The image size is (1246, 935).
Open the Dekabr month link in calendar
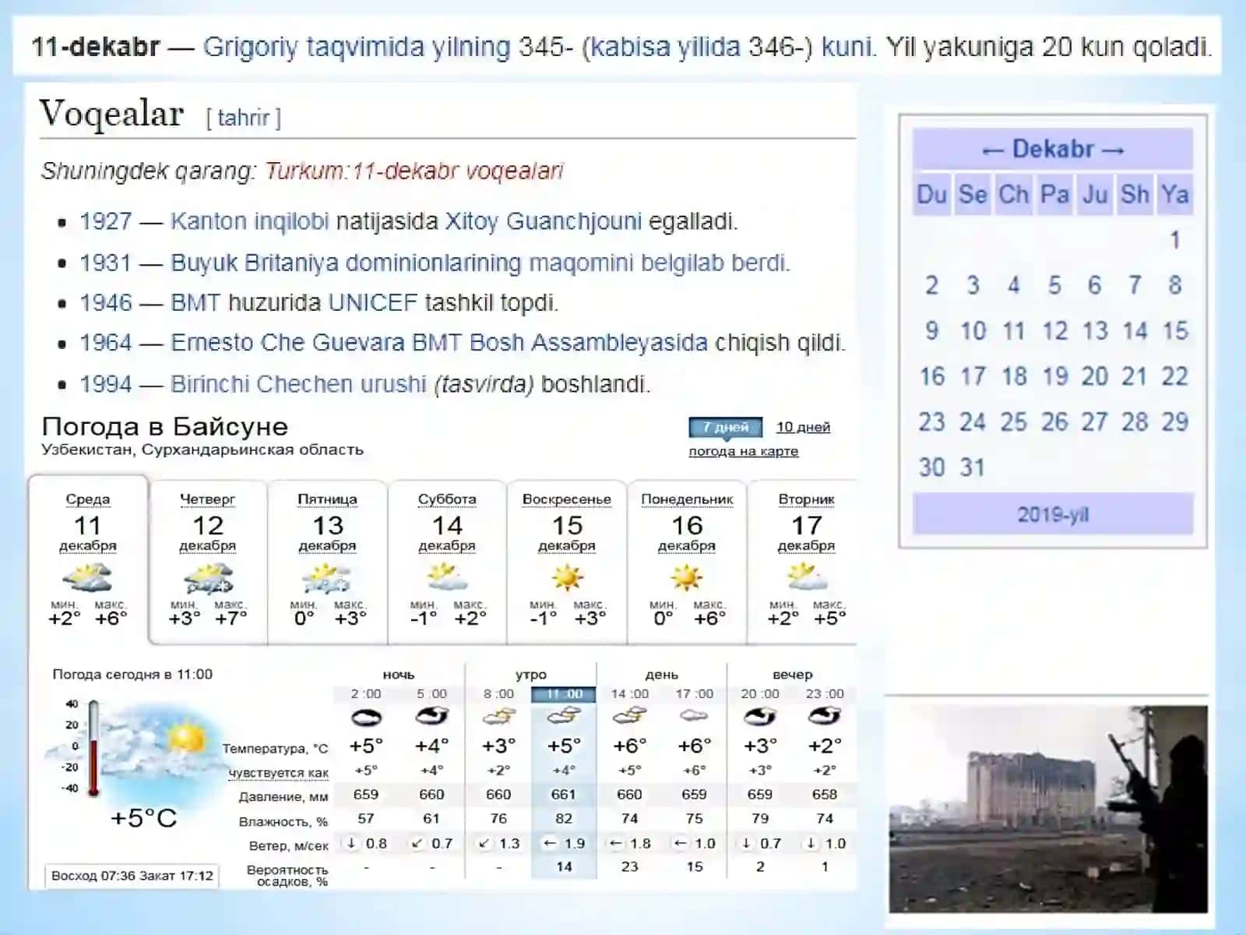(1053, 149)
